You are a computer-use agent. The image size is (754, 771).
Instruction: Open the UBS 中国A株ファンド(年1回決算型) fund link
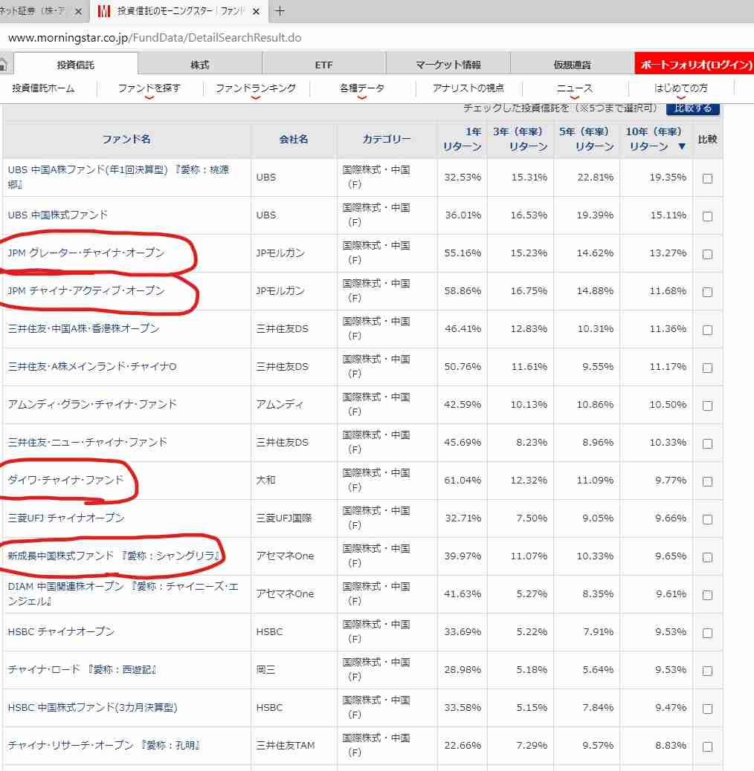click(x=118, y=177)
